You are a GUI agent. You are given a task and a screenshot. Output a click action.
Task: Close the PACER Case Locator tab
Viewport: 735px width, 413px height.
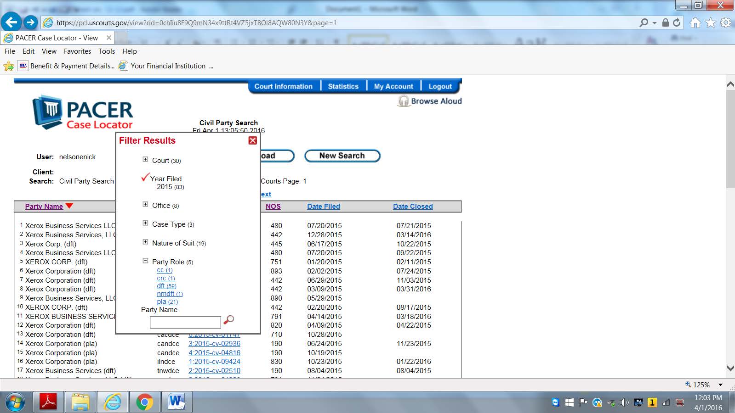109,38
